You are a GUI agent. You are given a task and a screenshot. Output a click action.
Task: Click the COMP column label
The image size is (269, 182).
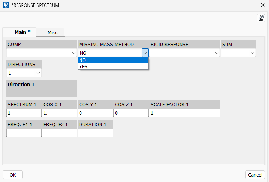point(14,45)
